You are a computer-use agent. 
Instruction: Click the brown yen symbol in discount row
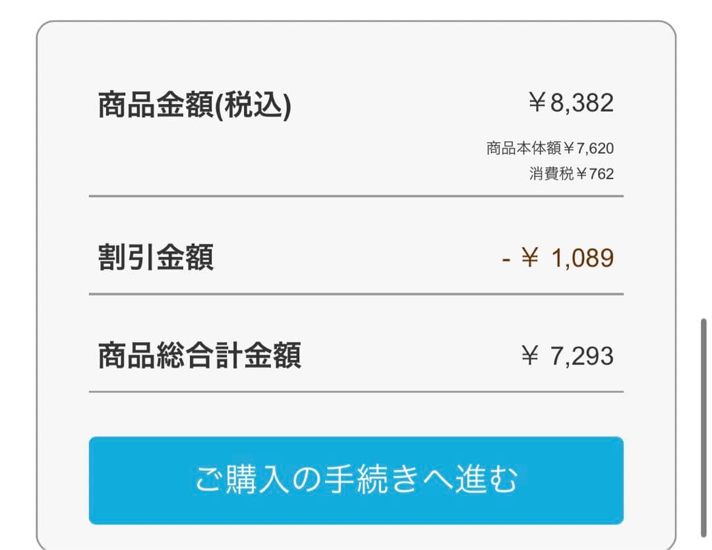(530, 258)
